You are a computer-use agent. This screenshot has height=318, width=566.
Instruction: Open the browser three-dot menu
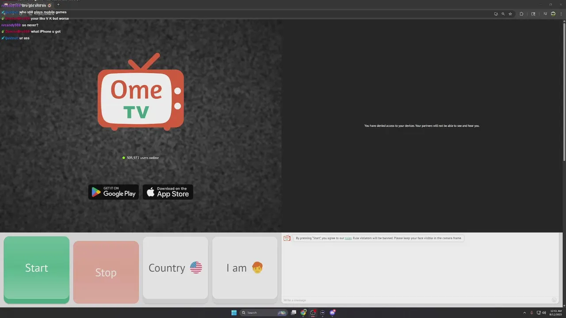561,14
